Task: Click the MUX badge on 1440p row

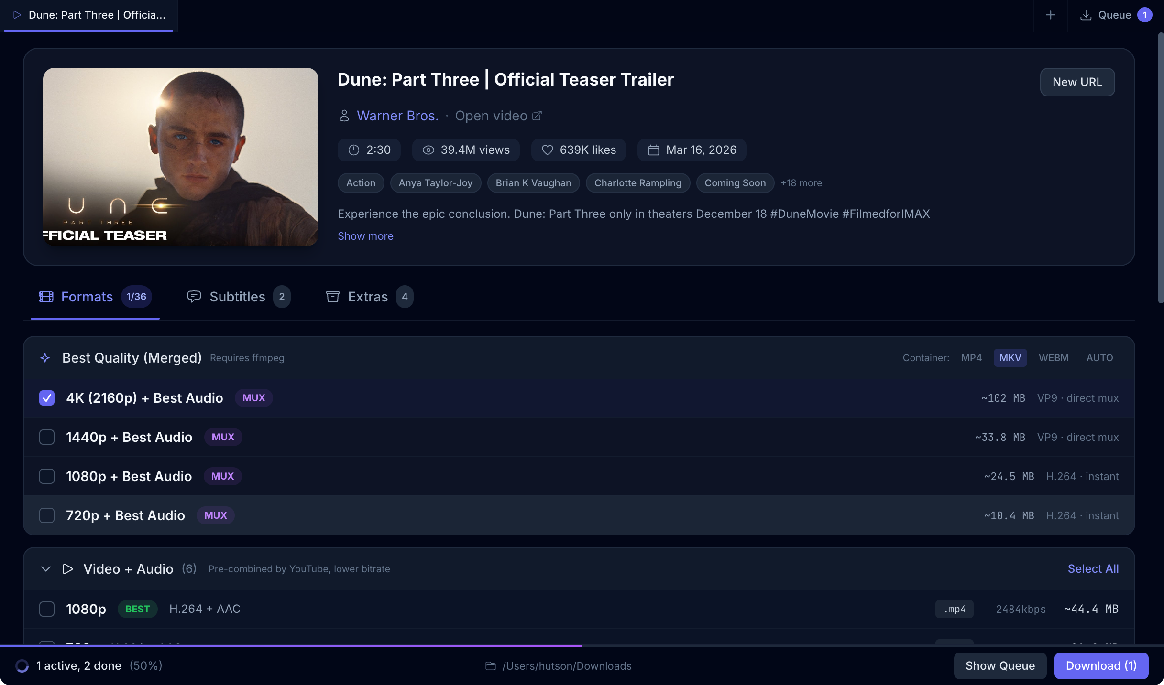Action: 223,437
